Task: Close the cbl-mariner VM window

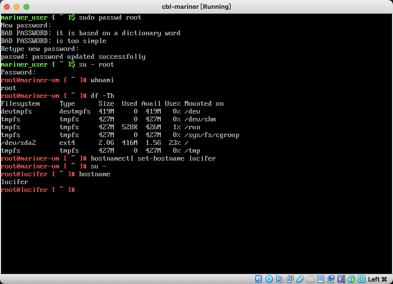Action: click(x=7, y=7)
